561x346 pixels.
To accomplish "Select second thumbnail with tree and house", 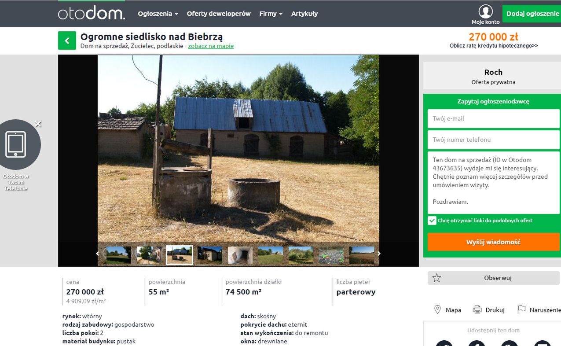I will (149, 255).
